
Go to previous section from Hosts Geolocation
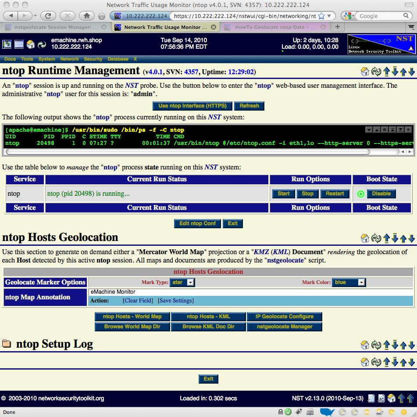403,239
